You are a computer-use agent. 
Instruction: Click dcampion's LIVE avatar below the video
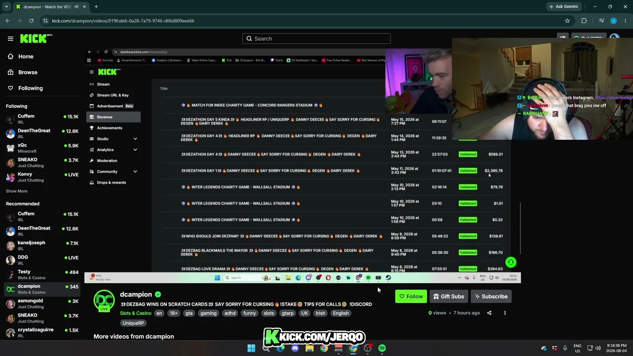104,301
